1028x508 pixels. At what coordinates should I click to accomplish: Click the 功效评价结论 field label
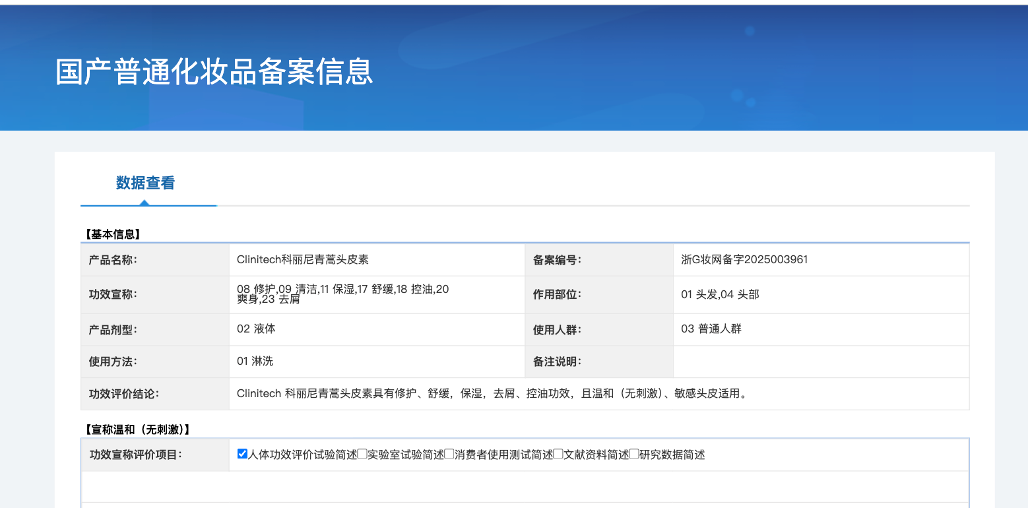coord(124,394)
